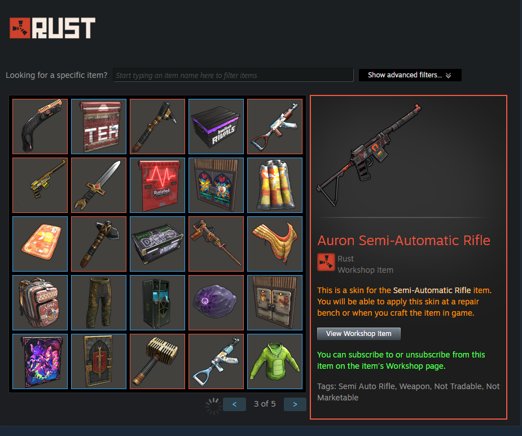The height and width of the screenshot is (436, 522).
Task: Choose the neon colorful art door
Action: point(40,361)
